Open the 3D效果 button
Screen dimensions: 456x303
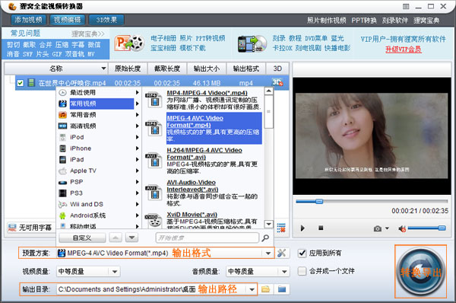(106, 20)
